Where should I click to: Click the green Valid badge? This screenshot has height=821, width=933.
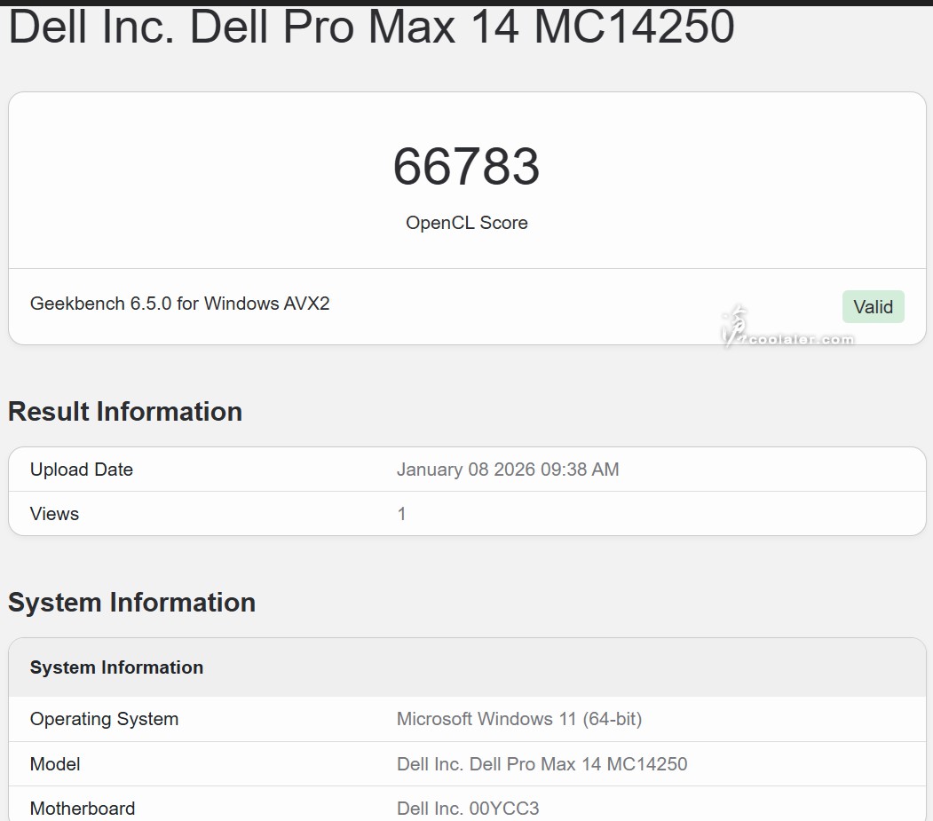[873, 307]
